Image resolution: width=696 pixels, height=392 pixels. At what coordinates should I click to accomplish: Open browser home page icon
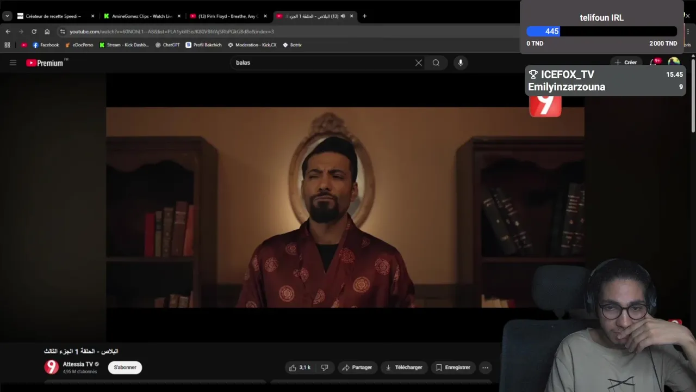(x=47, y=32)
